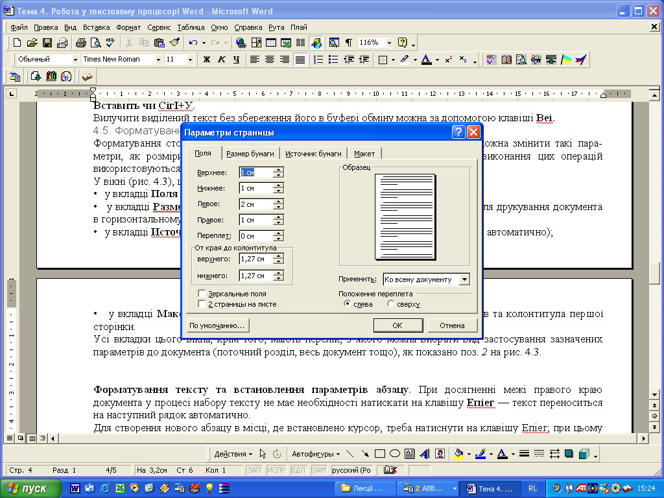The width and height of the screenshot is (664, 498).
Task: Open the style dropdown Обычный
Action: (75, 60)
